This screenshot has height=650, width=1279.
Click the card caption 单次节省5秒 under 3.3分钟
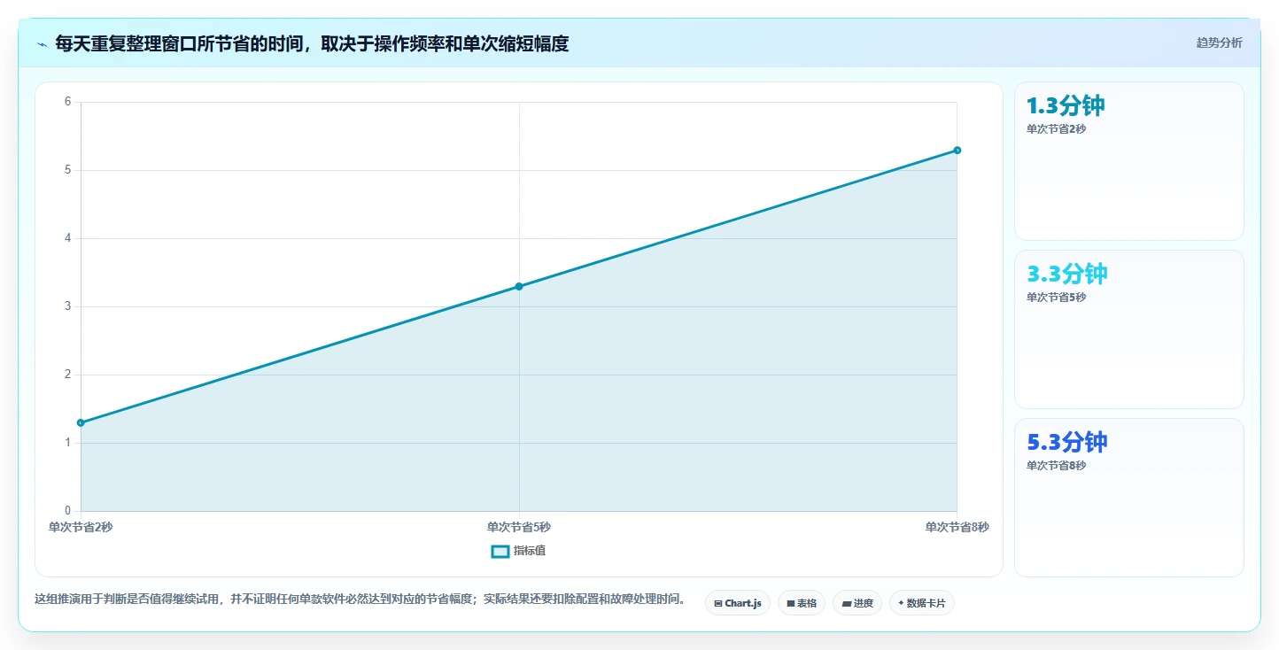(x=1056, y=298)
